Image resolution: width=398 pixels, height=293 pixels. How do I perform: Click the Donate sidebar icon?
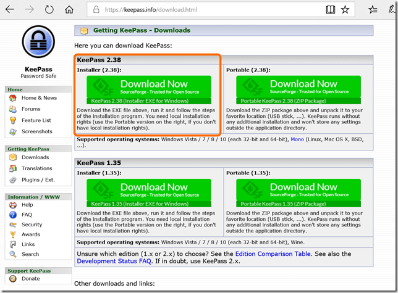coord(13,279)
